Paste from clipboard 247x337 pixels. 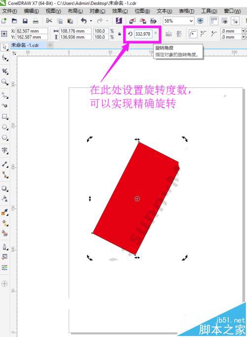70,21
